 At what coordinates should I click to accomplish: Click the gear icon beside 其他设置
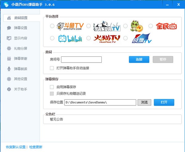point(9,79)
